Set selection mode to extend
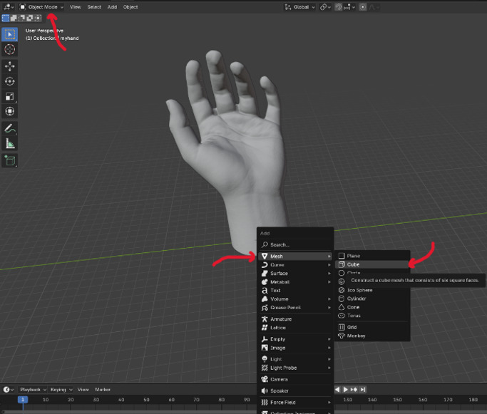This screenshot has height=414, width=487. click(x=14, y=18)
